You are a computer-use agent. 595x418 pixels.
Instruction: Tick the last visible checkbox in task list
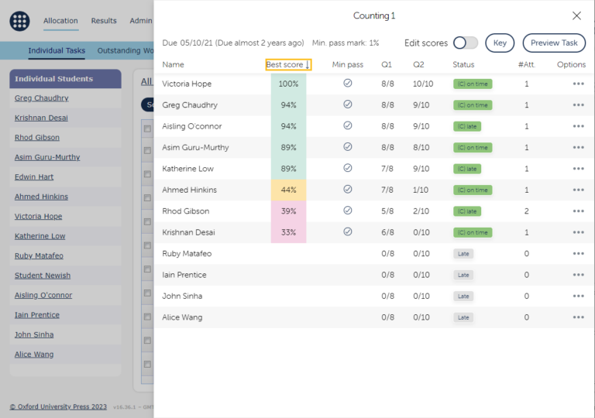147,364
